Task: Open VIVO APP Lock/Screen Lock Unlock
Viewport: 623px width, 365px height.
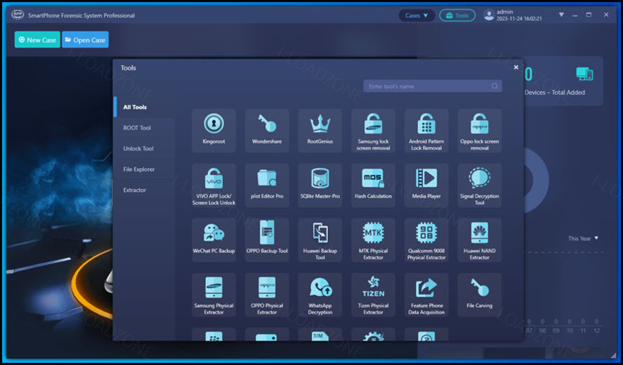Action: pyautogui.click(x=214, y=185)
